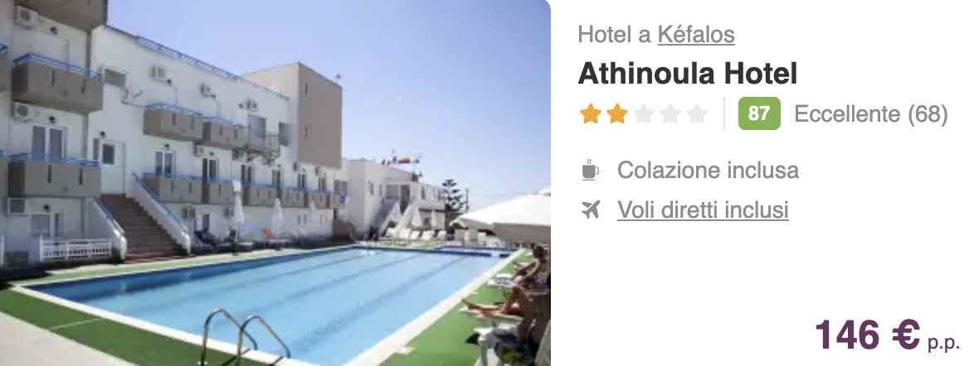The image size is (974, 366).
Task: Click the coffee cup breakfast icon
Action: (590, 171)
